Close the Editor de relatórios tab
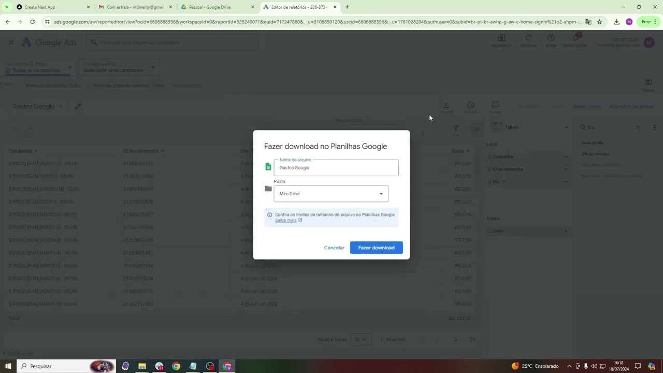The height and width of the screenshot is (373, 663). (x=335, y=7)
